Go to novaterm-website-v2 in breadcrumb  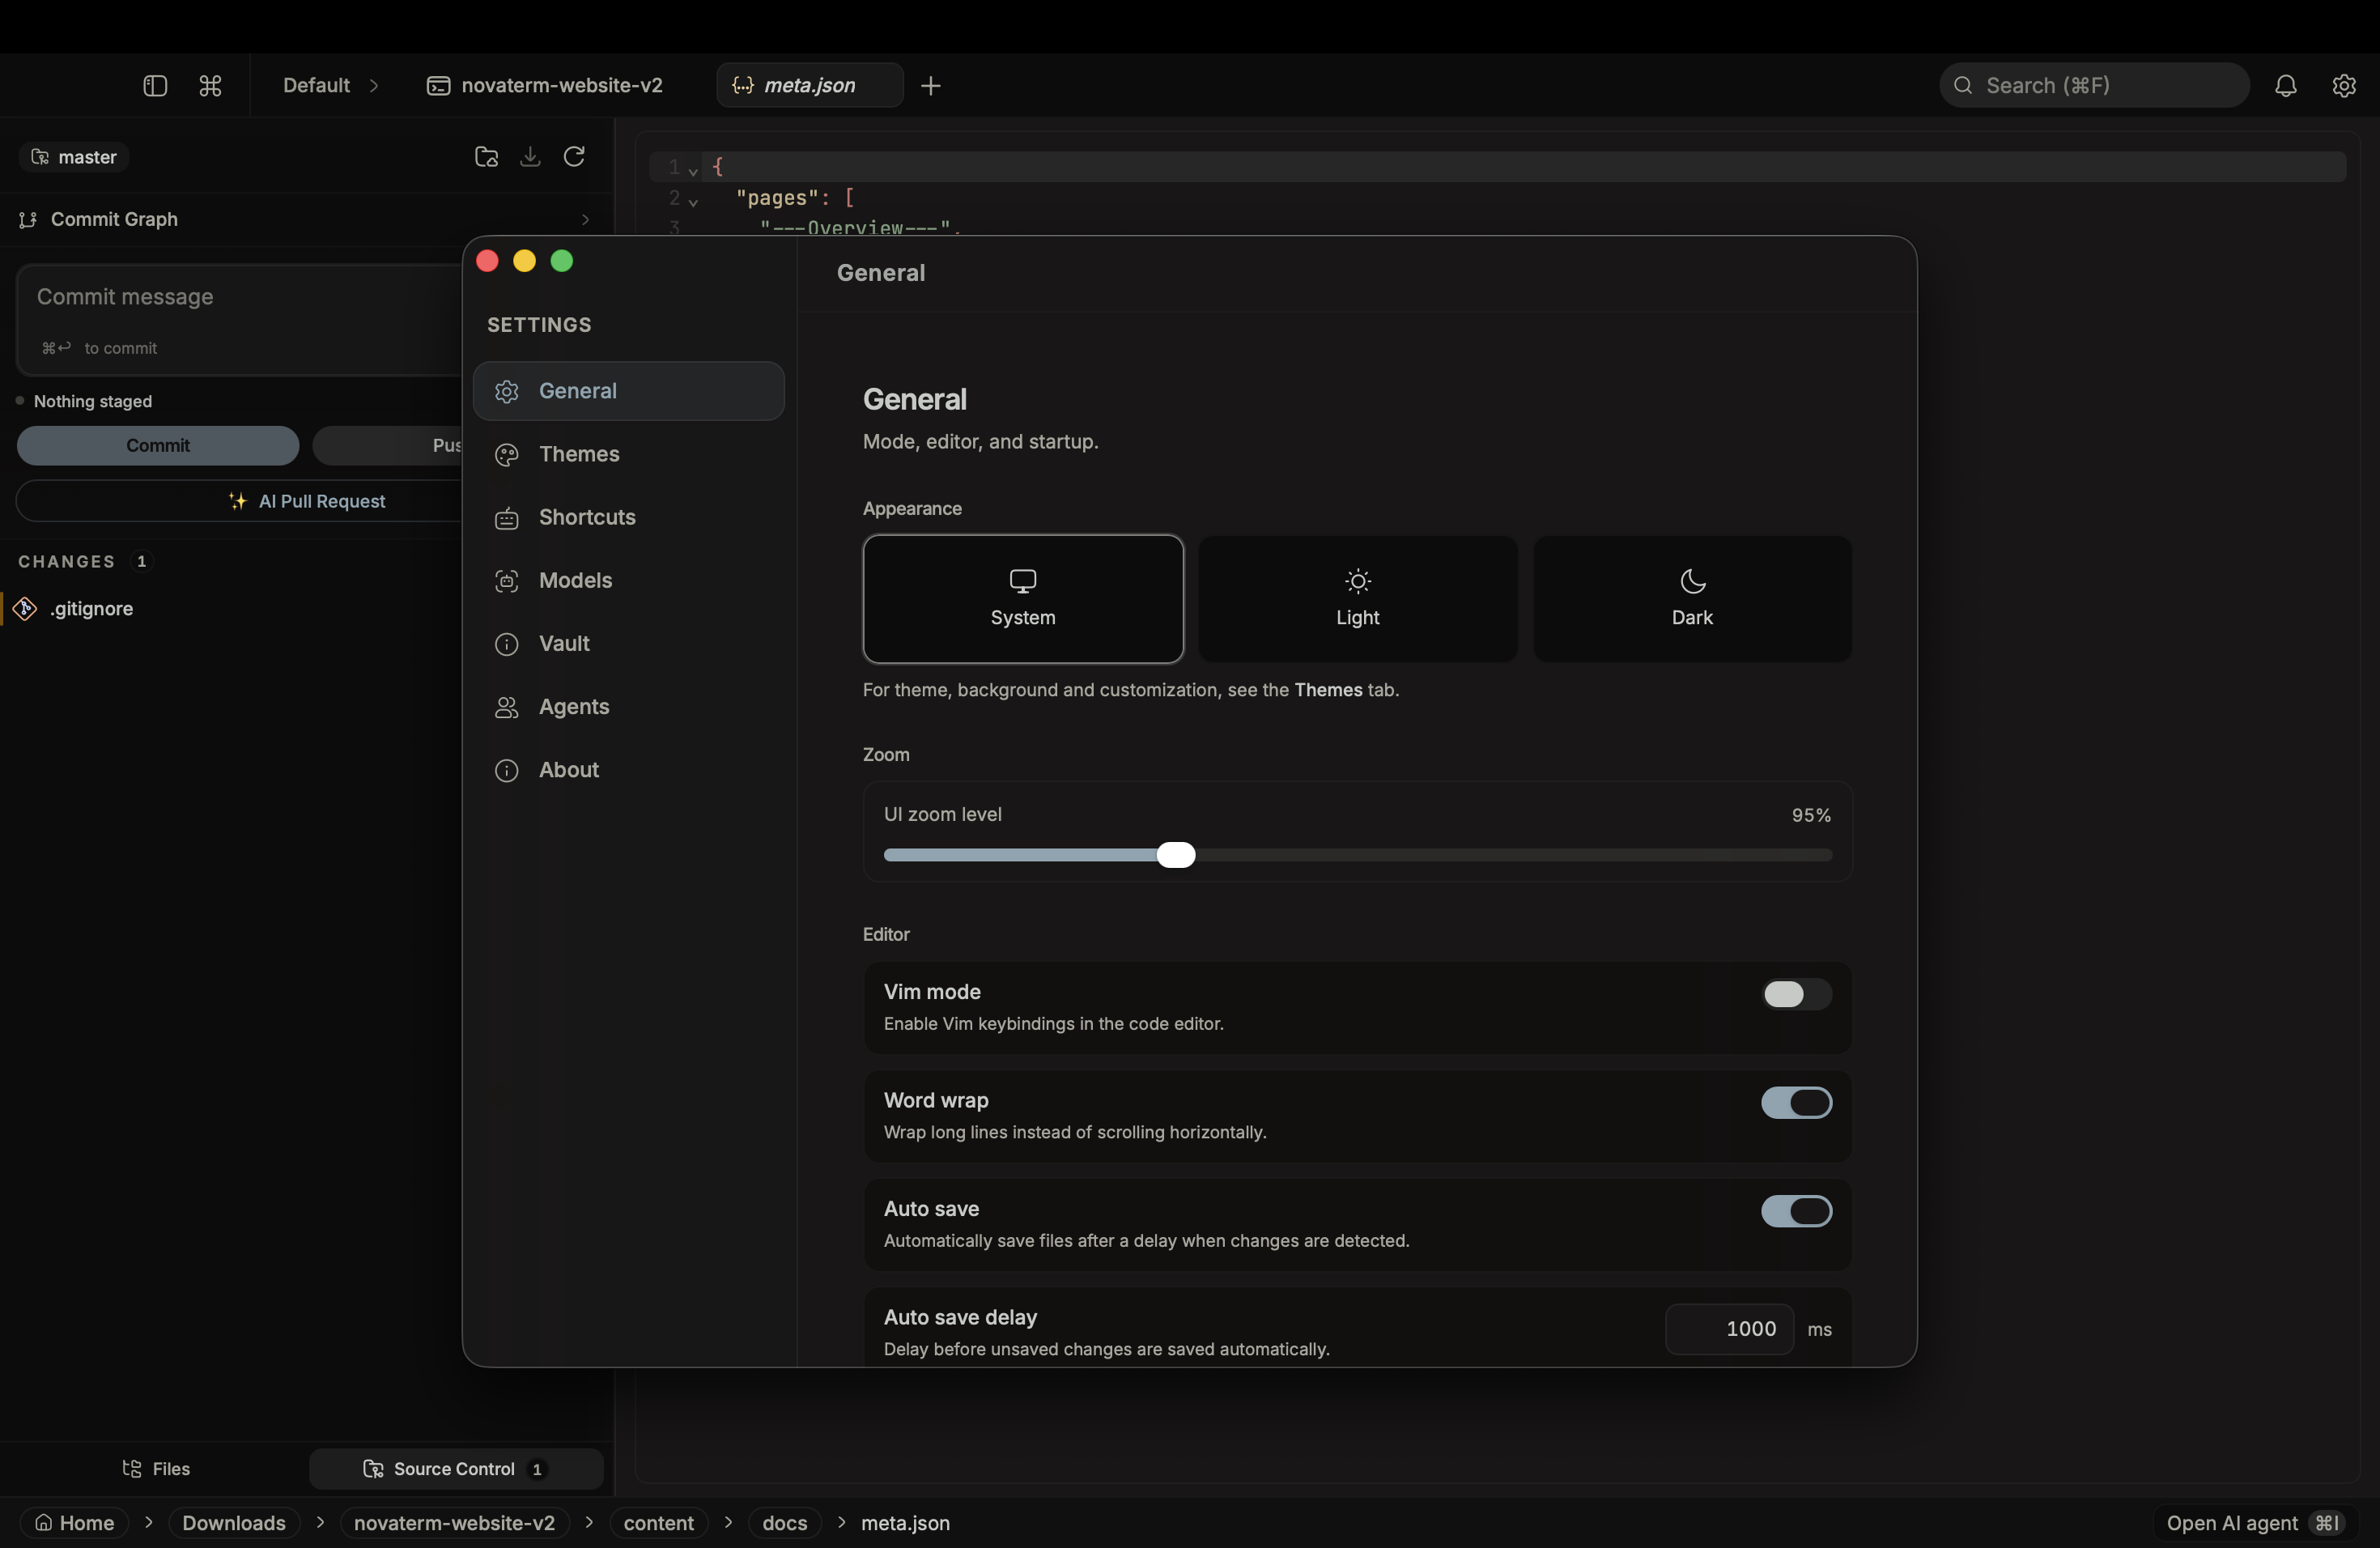[x=454, y=1522]
